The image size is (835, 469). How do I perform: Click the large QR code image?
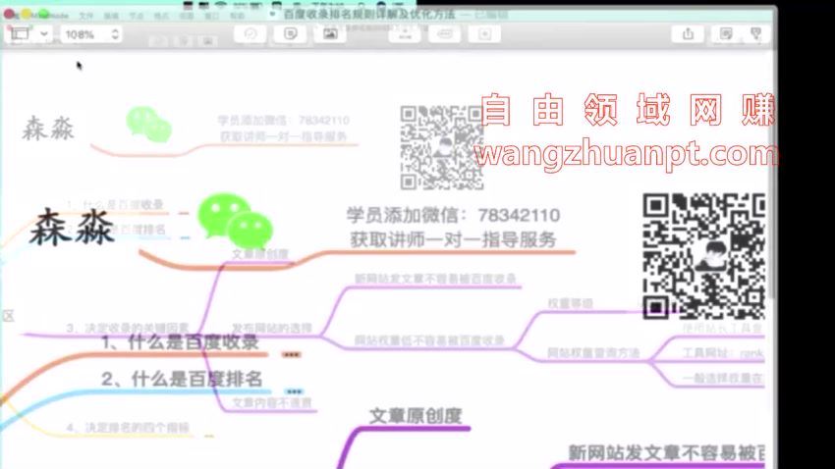(x=704, y=256)
